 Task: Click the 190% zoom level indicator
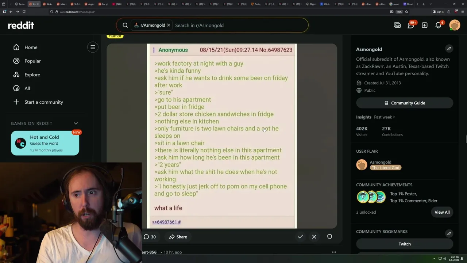pyautogui.click(x=399, y=12)
